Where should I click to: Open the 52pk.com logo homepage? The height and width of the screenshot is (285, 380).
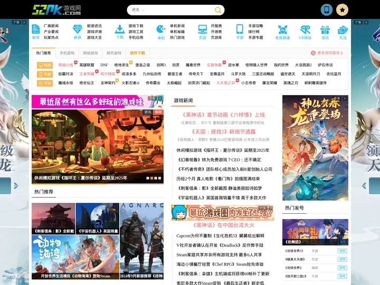click(56, 10)
